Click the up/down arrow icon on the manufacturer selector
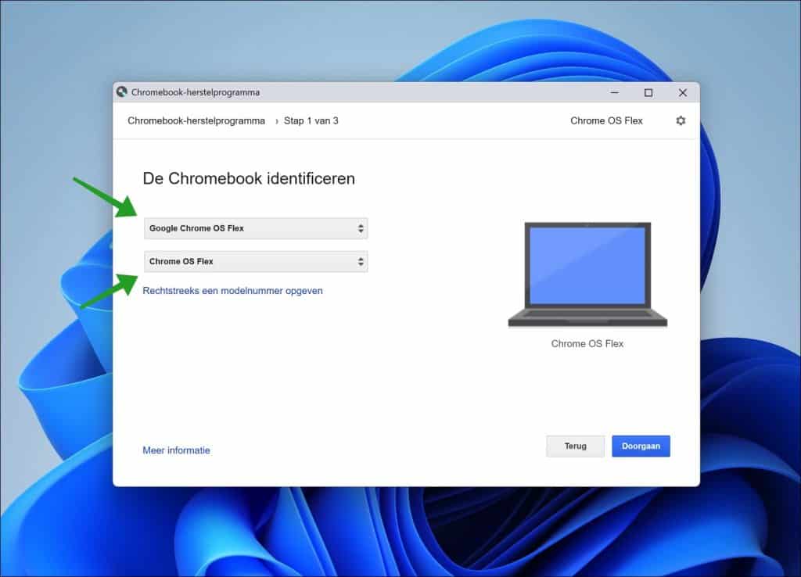 click(x=361, y=228)
